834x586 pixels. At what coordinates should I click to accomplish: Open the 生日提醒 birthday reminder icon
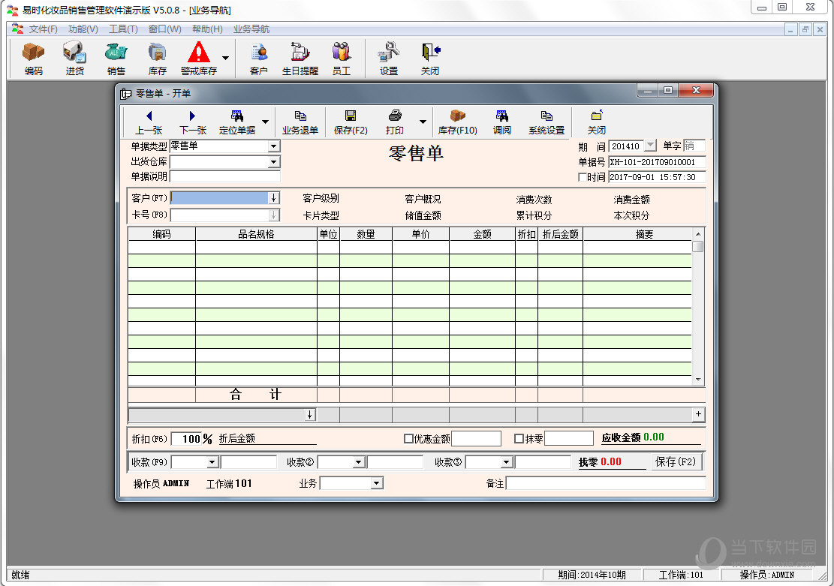[300, 58]
